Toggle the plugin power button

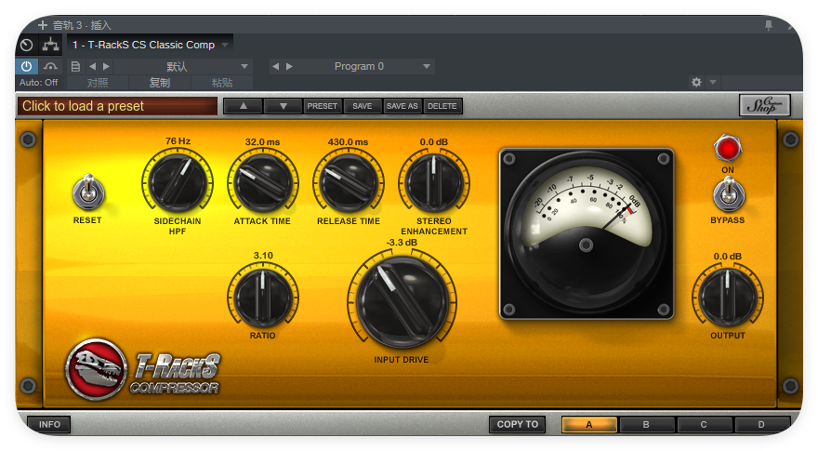pos(27,66)
